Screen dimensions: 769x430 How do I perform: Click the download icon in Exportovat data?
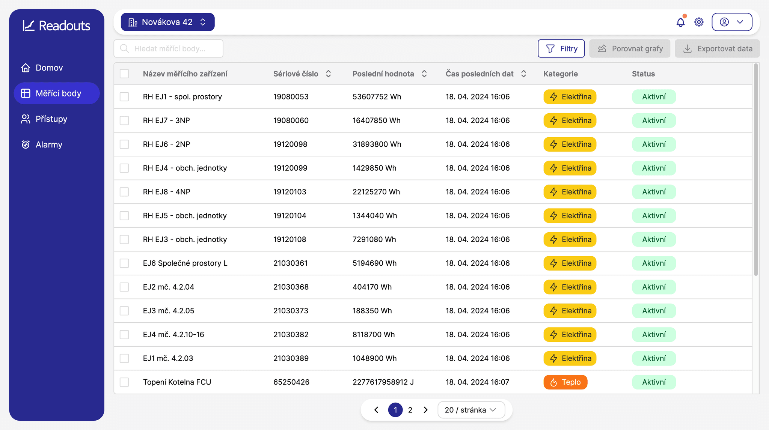688,49
